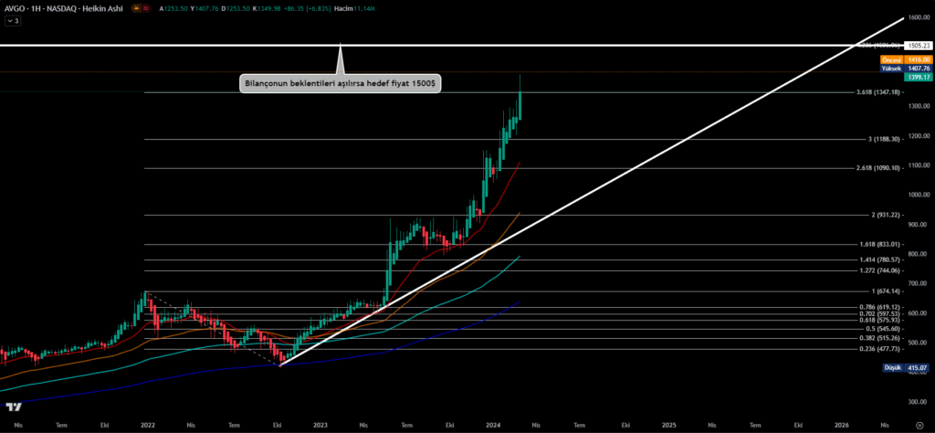
Task: Click the Fibonacci level 0.5 (545.60)
Action: pyautogui.click(x=885, y=329)
